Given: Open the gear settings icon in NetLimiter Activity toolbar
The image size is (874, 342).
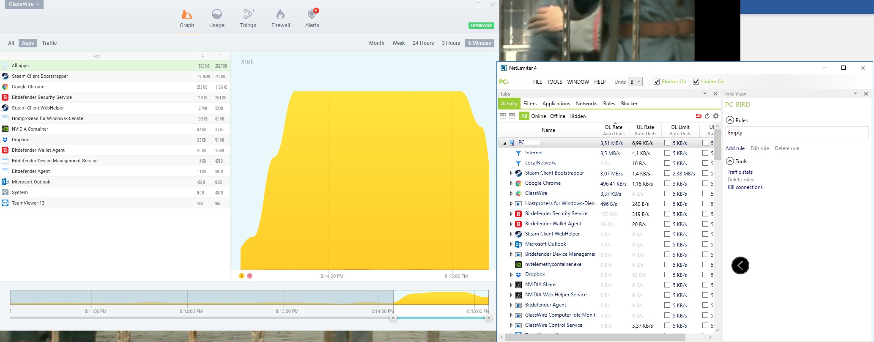Looking at the screenshot, I should click(x=716, y=116).
